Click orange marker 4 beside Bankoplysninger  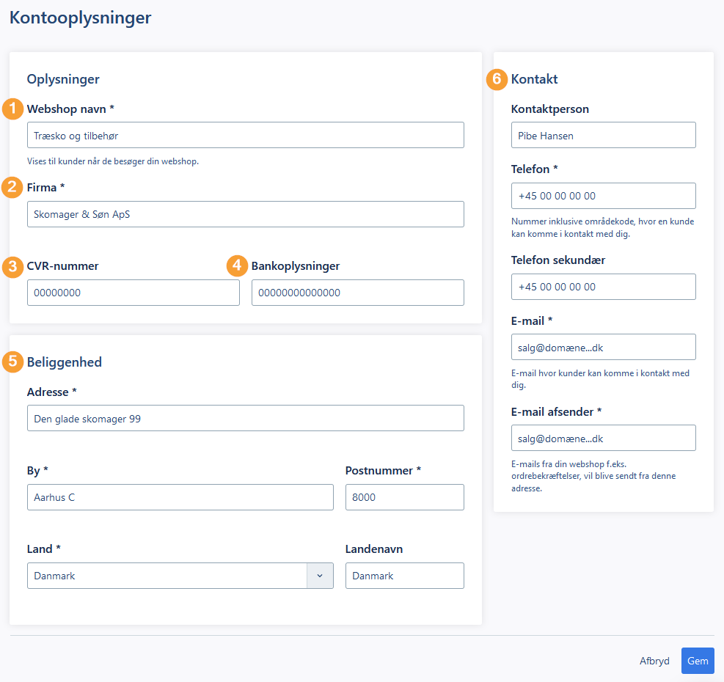(237, 265)
